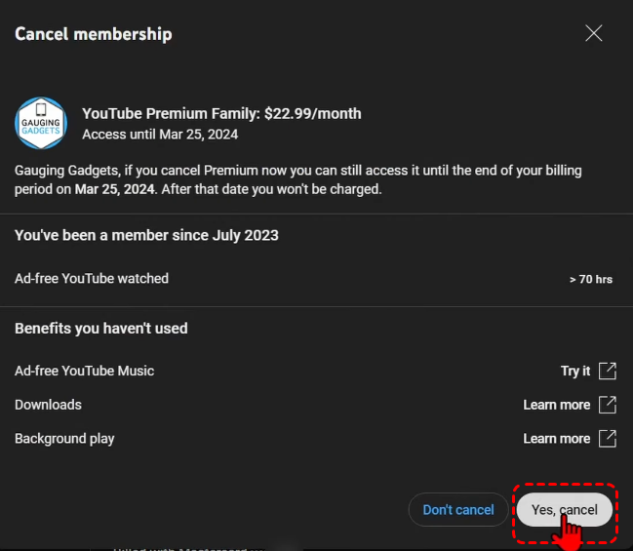This screenshot has width=633, height=551.
Task: Select the YouTube Premium Family price title
Action: pyautogui.click(x=221, y=113)
